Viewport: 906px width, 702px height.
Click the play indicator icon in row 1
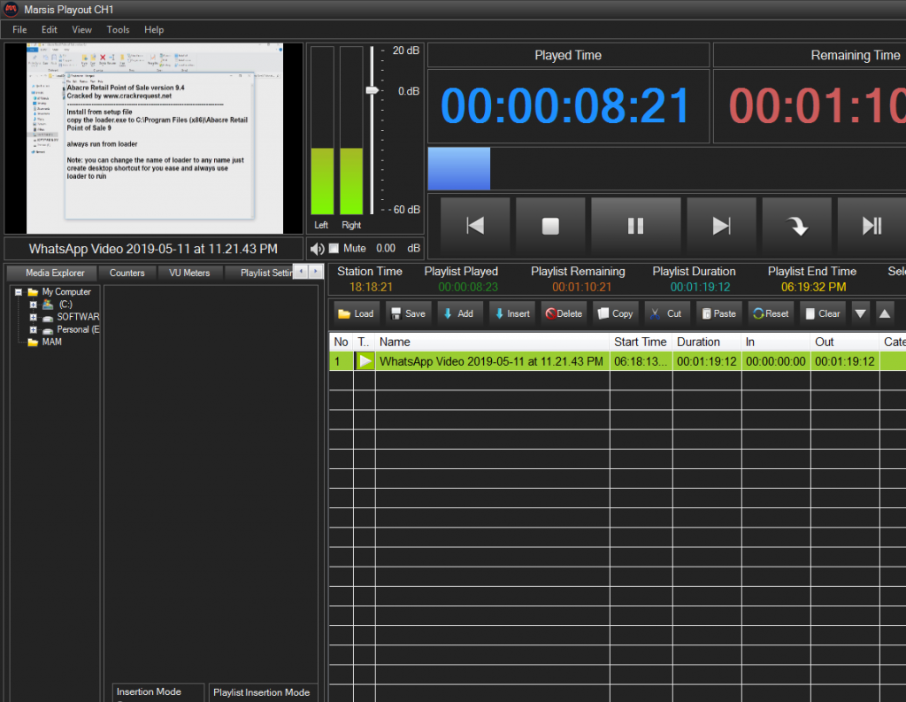click(365, 361)
